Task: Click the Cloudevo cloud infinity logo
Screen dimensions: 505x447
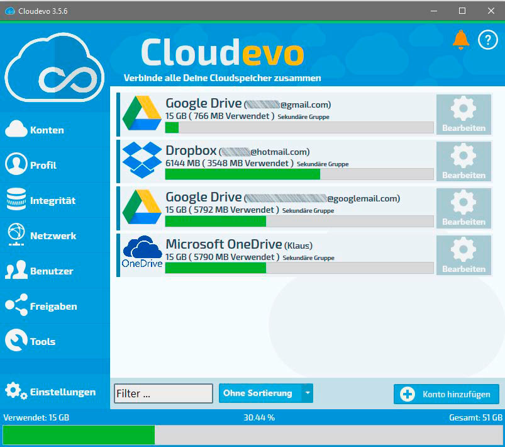Action: click(x=55, y=67)
